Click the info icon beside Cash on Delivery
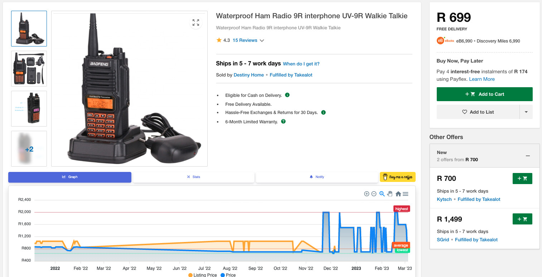This screenshot has height=277, width=542. click(287, 95)
